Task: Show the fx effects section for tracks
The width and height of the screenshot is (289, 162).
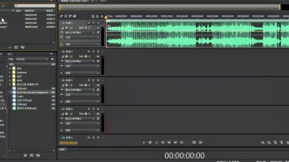Action: [66, 16]
